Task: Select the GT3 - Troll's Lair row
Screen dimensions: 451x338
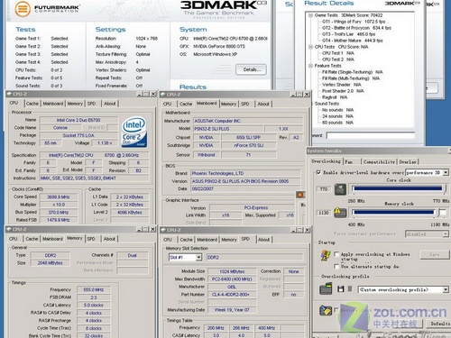Action: [349, 34]
